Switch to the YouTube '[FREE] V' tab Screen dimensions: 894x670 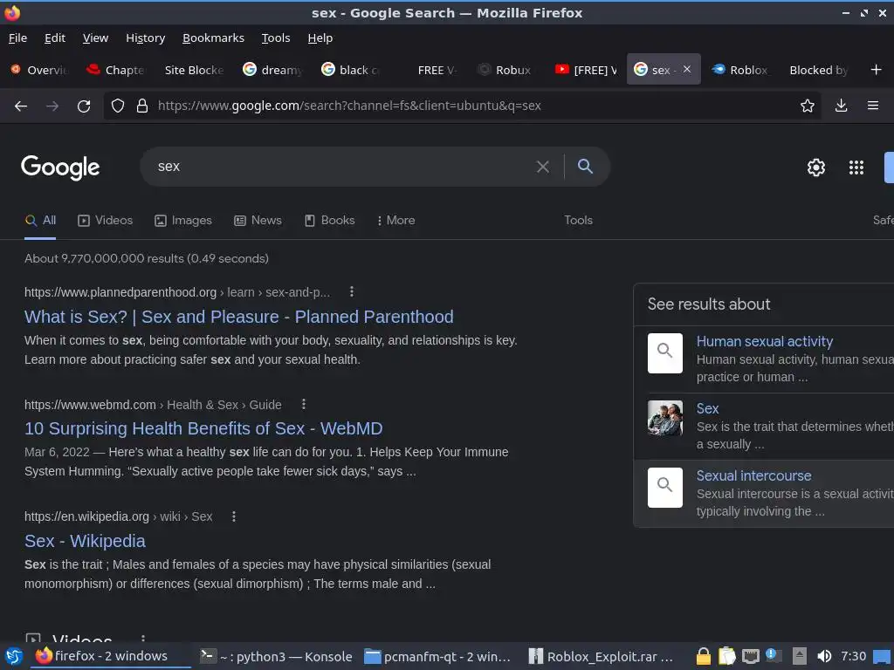(587, 70)
